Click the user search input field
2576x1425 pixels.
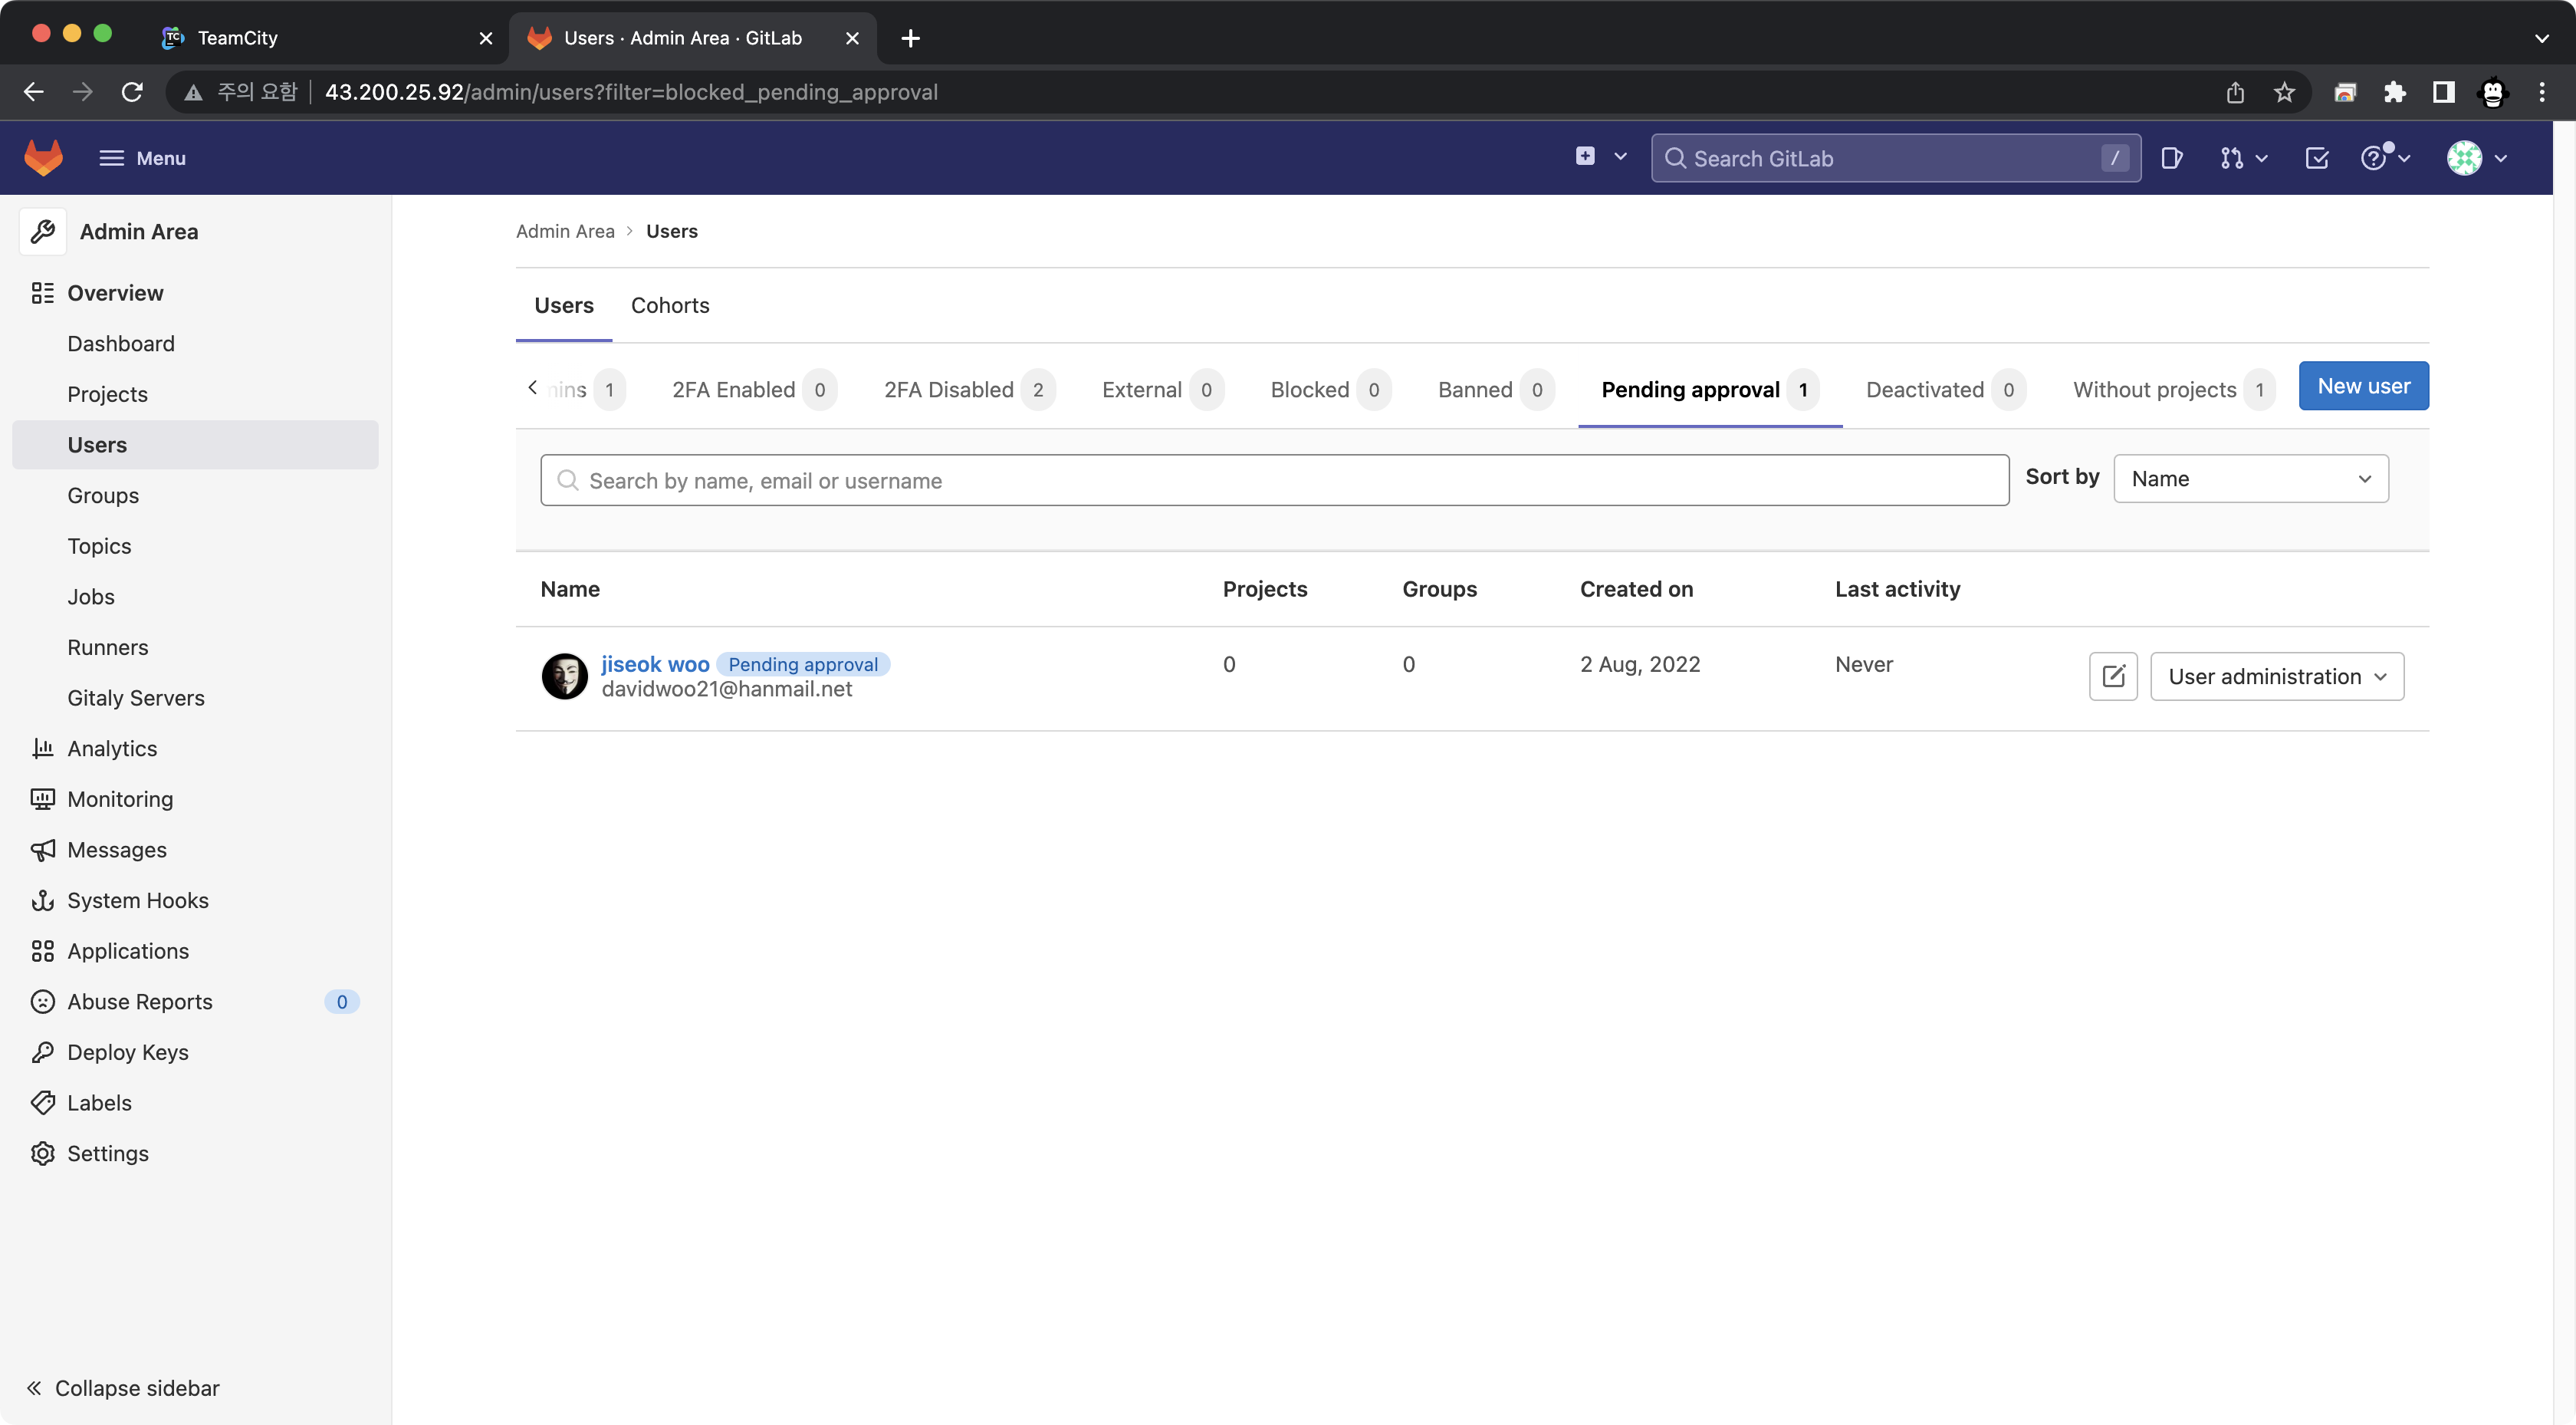(x=1274, y=480)
